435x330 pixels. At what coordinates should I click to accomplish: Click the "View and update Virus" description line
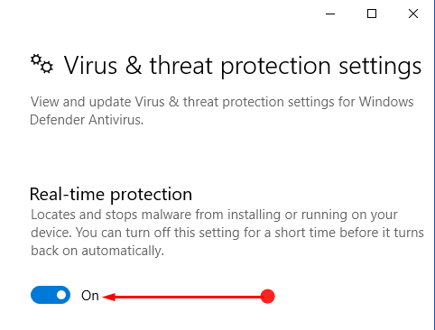click(222, 102)
